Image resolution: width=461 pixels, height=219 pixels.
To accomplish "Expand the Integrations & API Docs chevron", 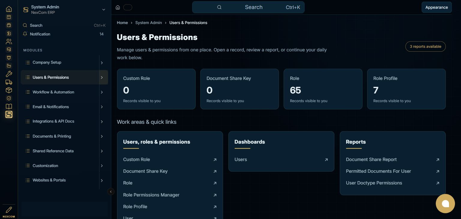I will (x=102, y=122).
